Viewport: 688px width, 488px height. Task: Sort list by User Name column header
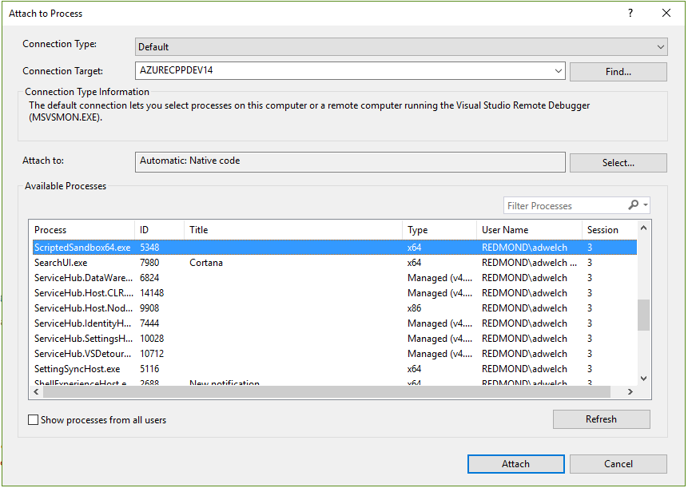pyautogui.click(x=528, y=229)
